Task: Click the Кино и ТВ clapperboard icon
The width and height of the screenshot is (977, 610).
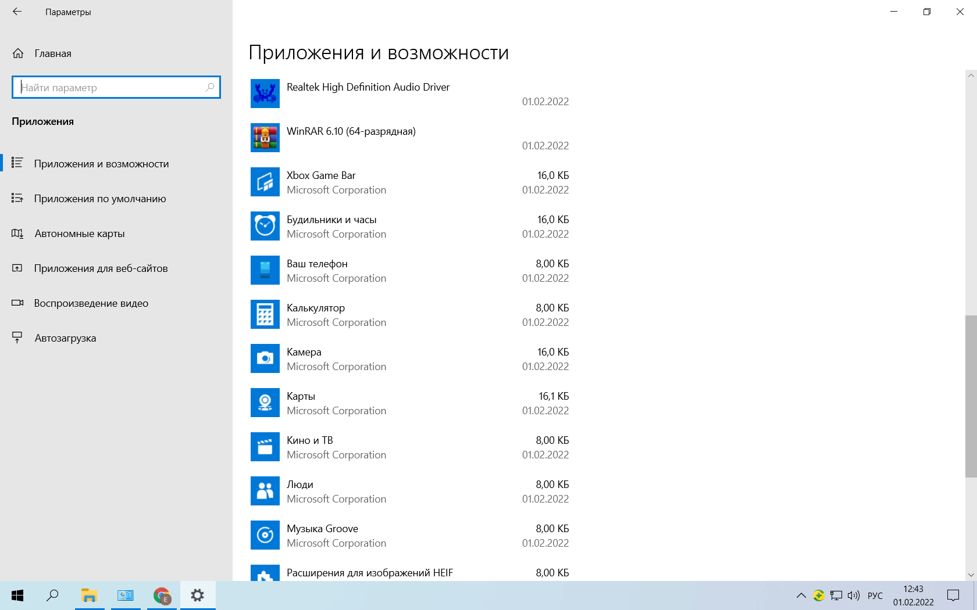Action: tap(265, 447)
